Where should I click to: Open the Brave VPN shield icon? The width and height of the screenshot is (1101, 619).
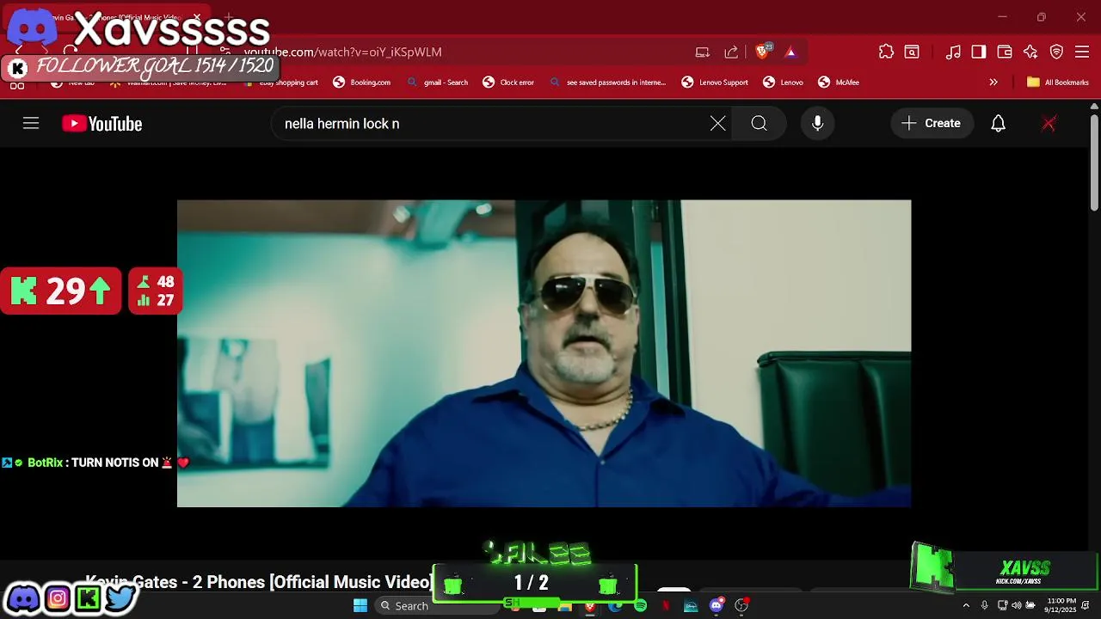click(1056, 52)
